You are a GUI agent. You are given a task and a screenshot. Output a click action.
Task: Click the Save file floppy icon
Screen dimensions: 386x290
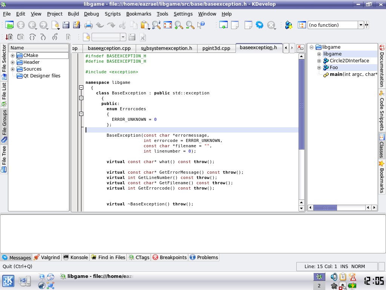coord(66,25)
